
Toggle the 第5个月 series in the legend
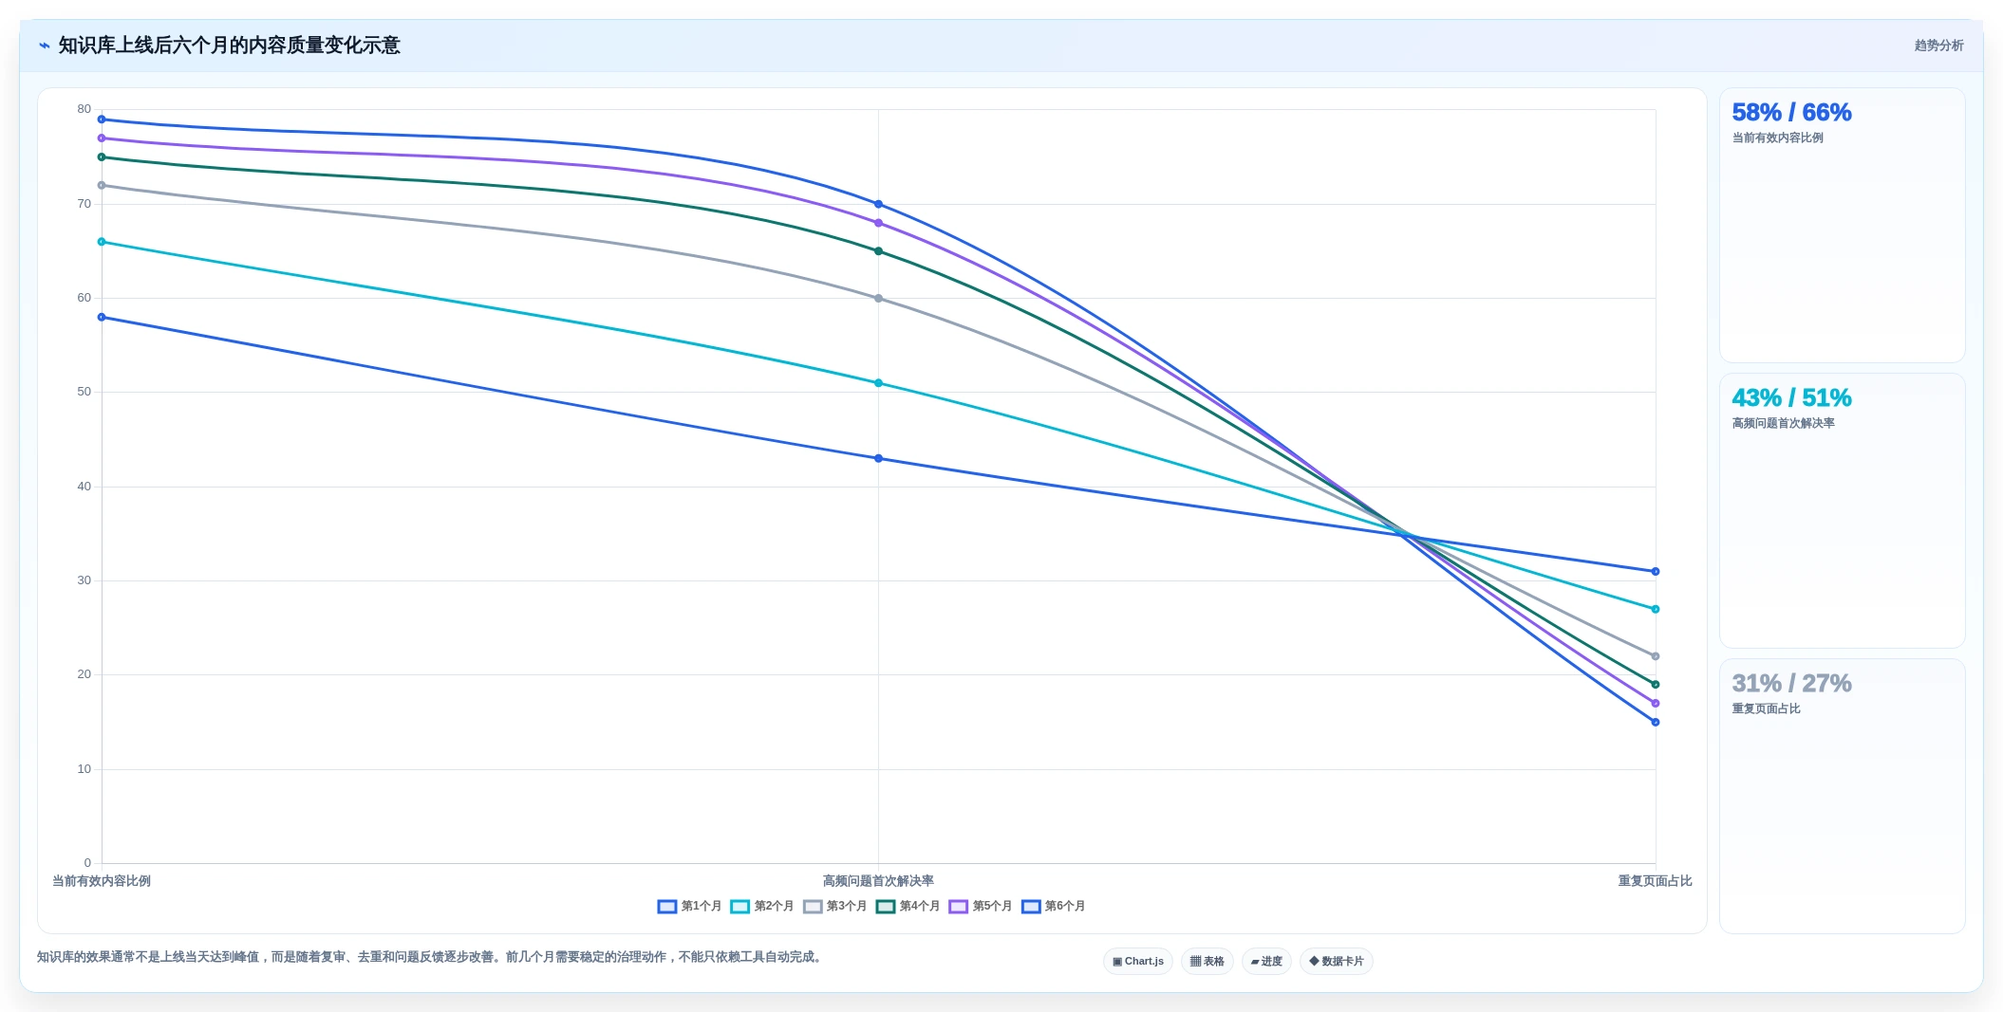click(x=981, y=907)
